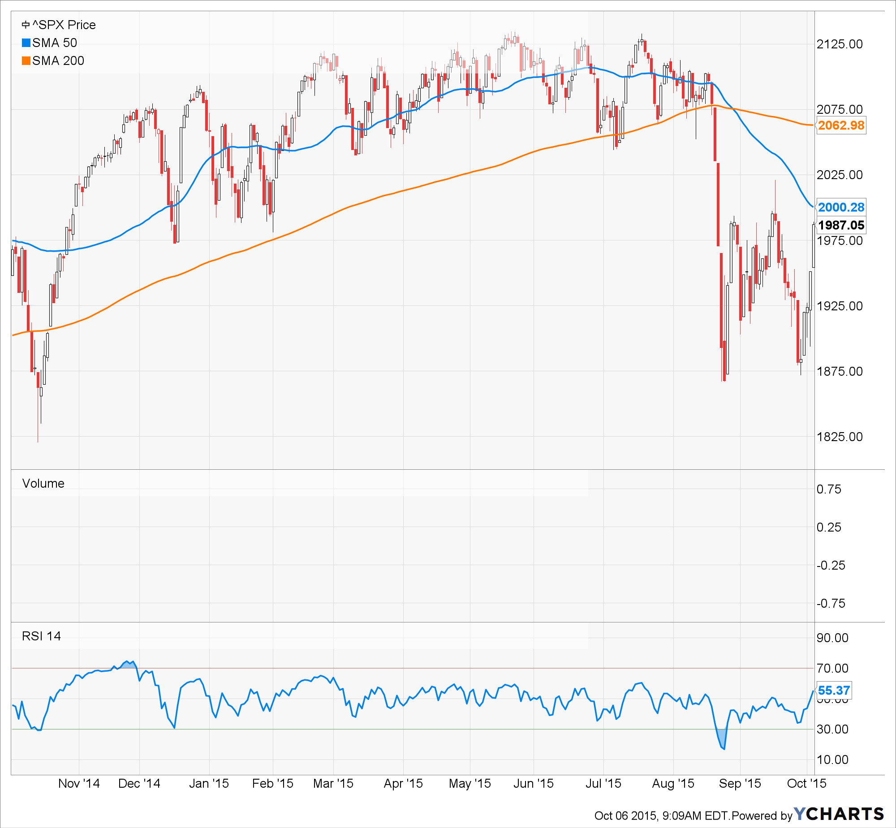Click the Apr '15 date axis label
896x828 pixels.
[403, 784]
